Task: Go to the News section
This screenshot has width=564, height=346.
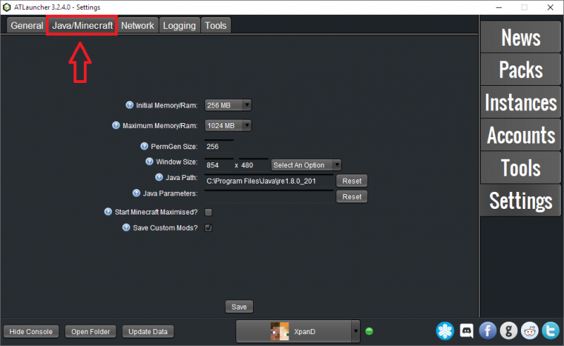Action: click(520, 37)
